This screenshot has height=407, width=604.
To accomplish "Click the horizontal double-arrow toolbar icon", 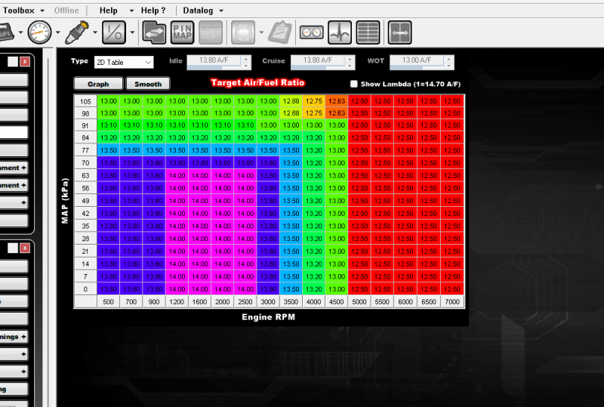I will click(399, 32).
